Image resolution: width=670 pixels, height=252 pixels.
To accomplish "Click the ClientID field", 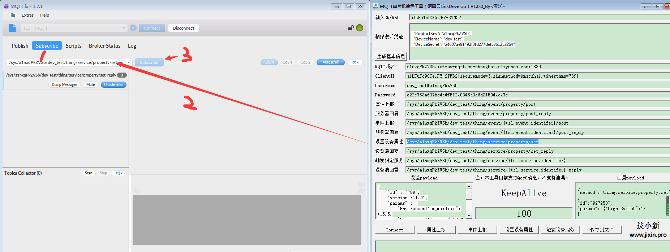I will [538, 76].
